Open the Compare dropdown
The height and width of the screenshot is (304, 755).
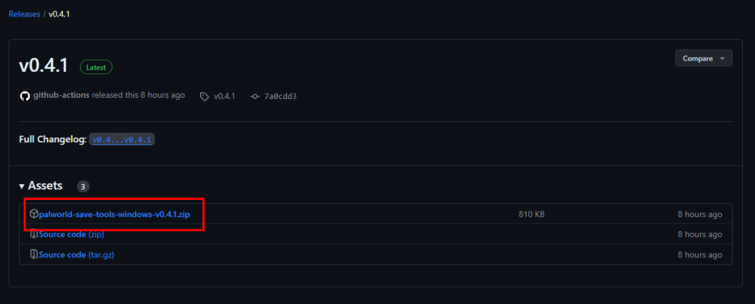tap(703, 58)
